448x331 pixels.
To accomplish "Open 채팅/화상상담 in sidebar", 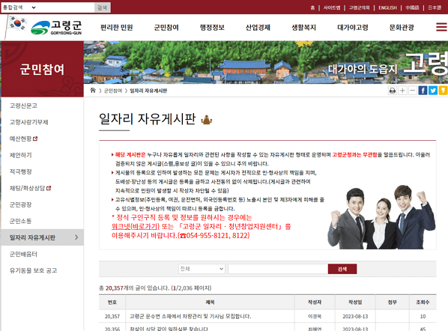I will (x=27, y=188).
